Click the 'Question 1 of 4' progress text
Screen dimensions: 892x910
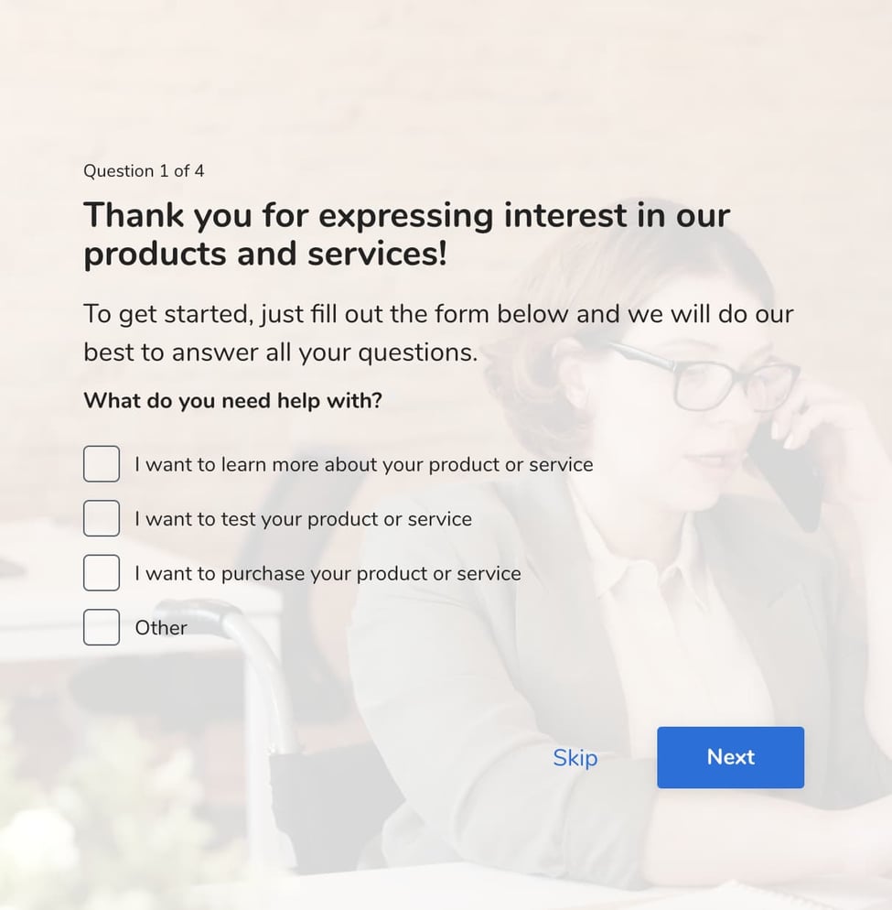(x=144, y=171)
